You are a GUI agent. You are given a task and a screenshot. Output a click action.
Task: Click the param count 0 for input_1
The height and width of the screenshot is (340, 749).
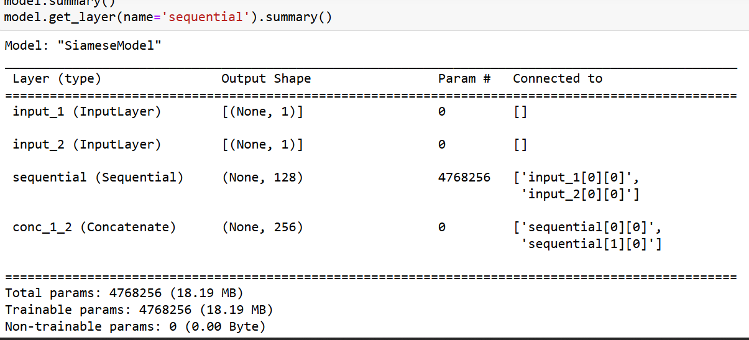coord(442,112)
